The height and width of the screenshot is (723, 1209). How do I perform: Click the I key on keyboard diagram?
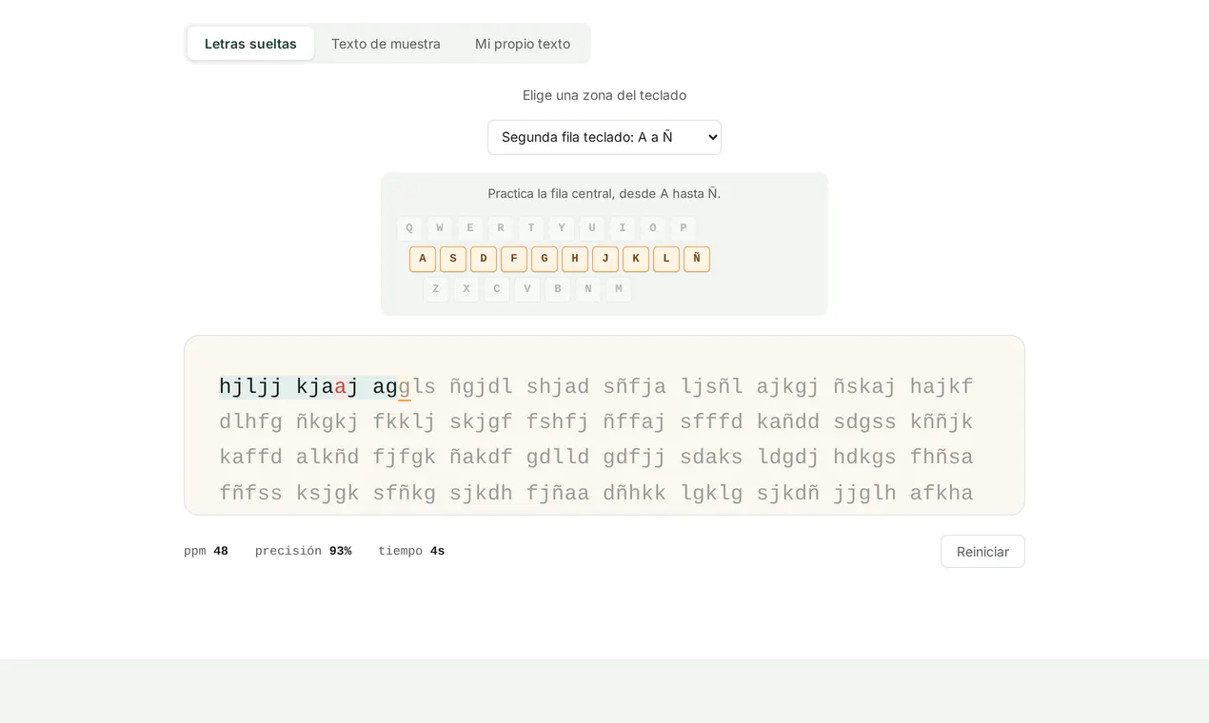click(623, 228)
